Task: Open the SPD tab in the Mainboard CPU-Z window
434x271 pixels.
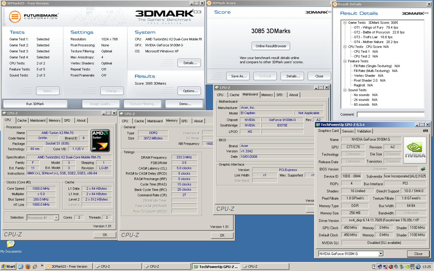Action: (279, 95)
